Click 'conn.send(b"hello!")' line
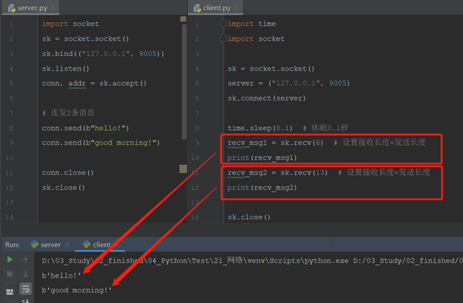This screenshot has height=303, width=463. pos(85,128)
